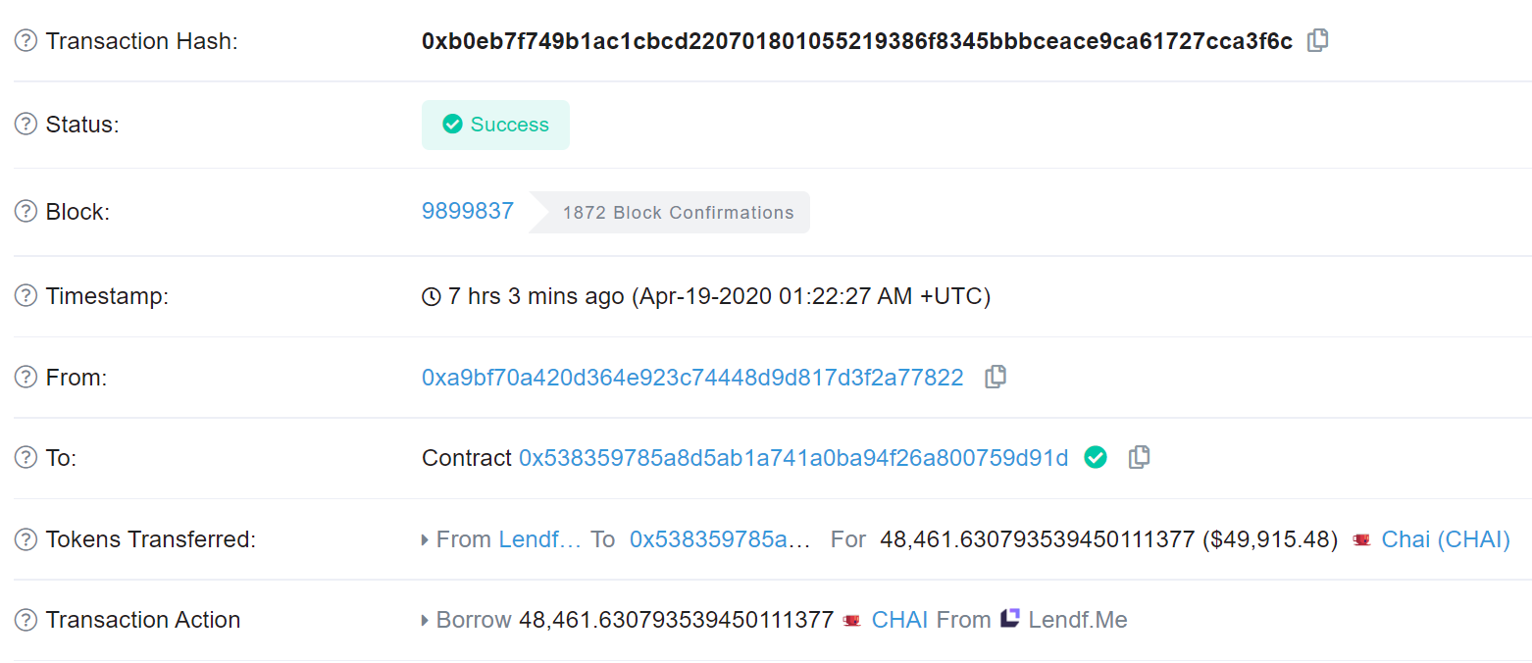This screenshot has height=663, width=1532.
Task: Click the Chai token logo in Tokens Transferred
Action: (1361, 538)
